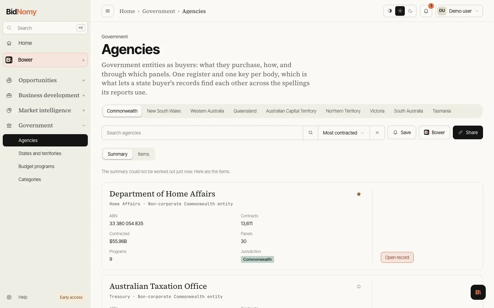Star the Australian Taxation Office
Screen dimensions: 494x308
click(x=359, y=286)
